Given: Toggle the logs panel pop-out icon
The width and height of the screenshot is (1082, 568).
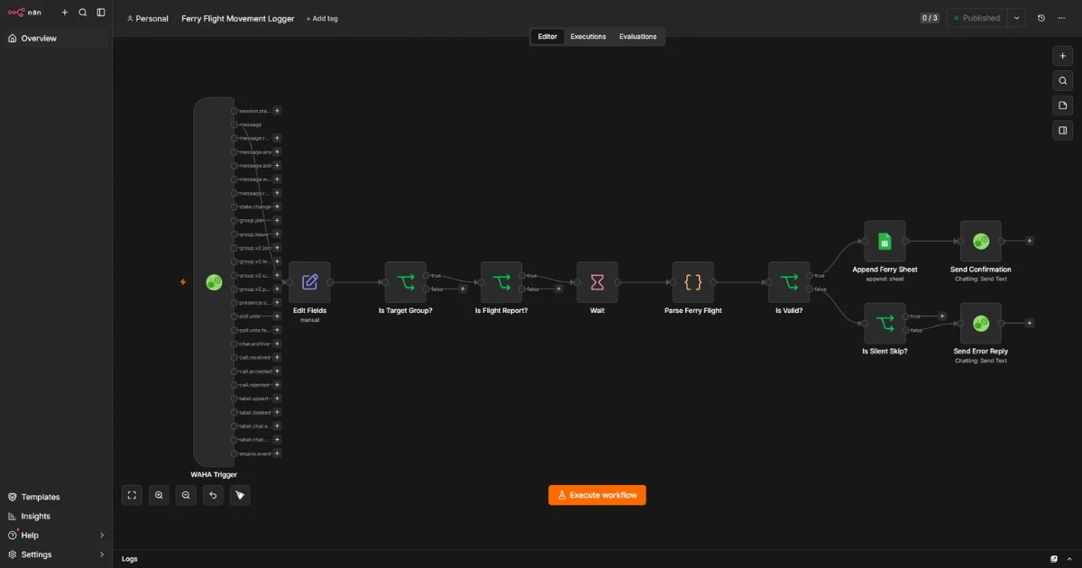Looking at the screenshot, I should coord(1054,559).
